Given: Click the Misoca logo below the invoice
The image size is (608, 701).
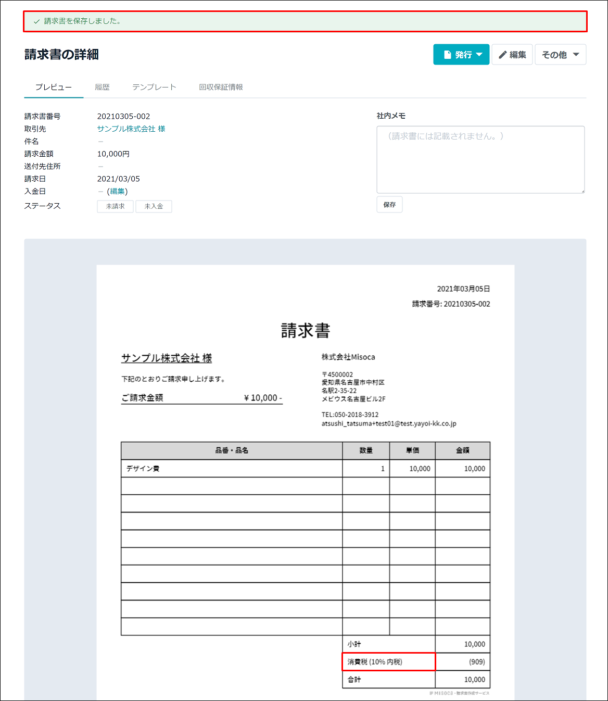Looking at the screenshot, I should 459,693.
